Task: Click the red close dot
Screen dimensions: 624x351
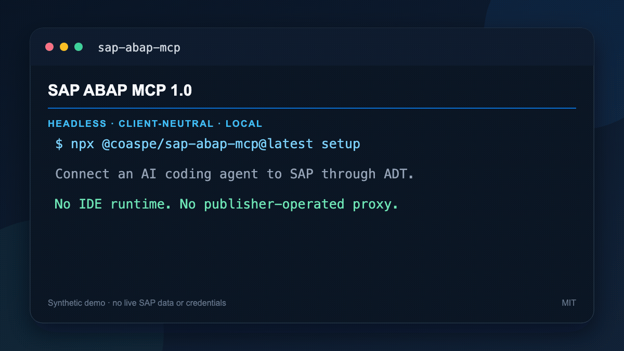Action: coord(49,47)
